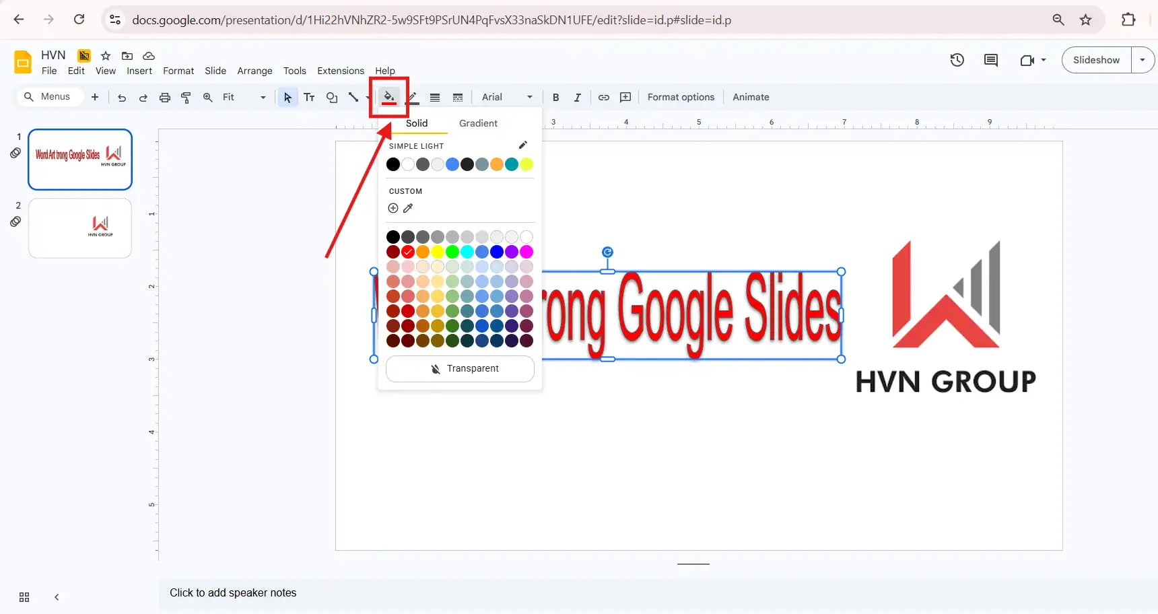Add a new custom color
The width and height of the screenshot is (1158, 614).
393,208
